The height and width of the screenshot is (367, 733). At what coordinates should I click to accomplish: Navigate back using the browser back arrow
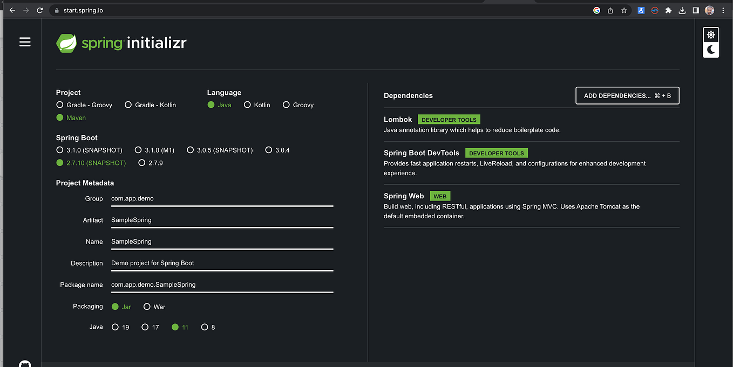click(12, 10)
